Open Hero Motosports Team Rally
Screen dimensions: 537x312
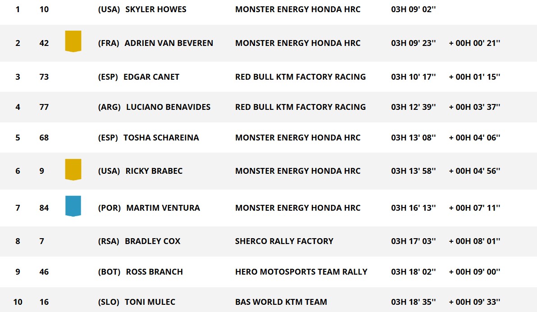[x=301, y=272]
